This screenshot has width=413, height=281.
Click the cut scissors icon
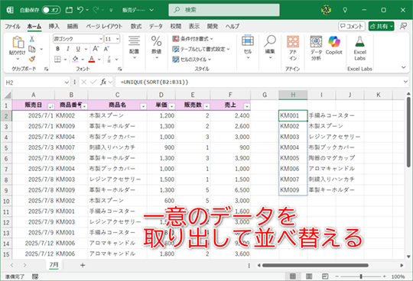coord(32,39)
